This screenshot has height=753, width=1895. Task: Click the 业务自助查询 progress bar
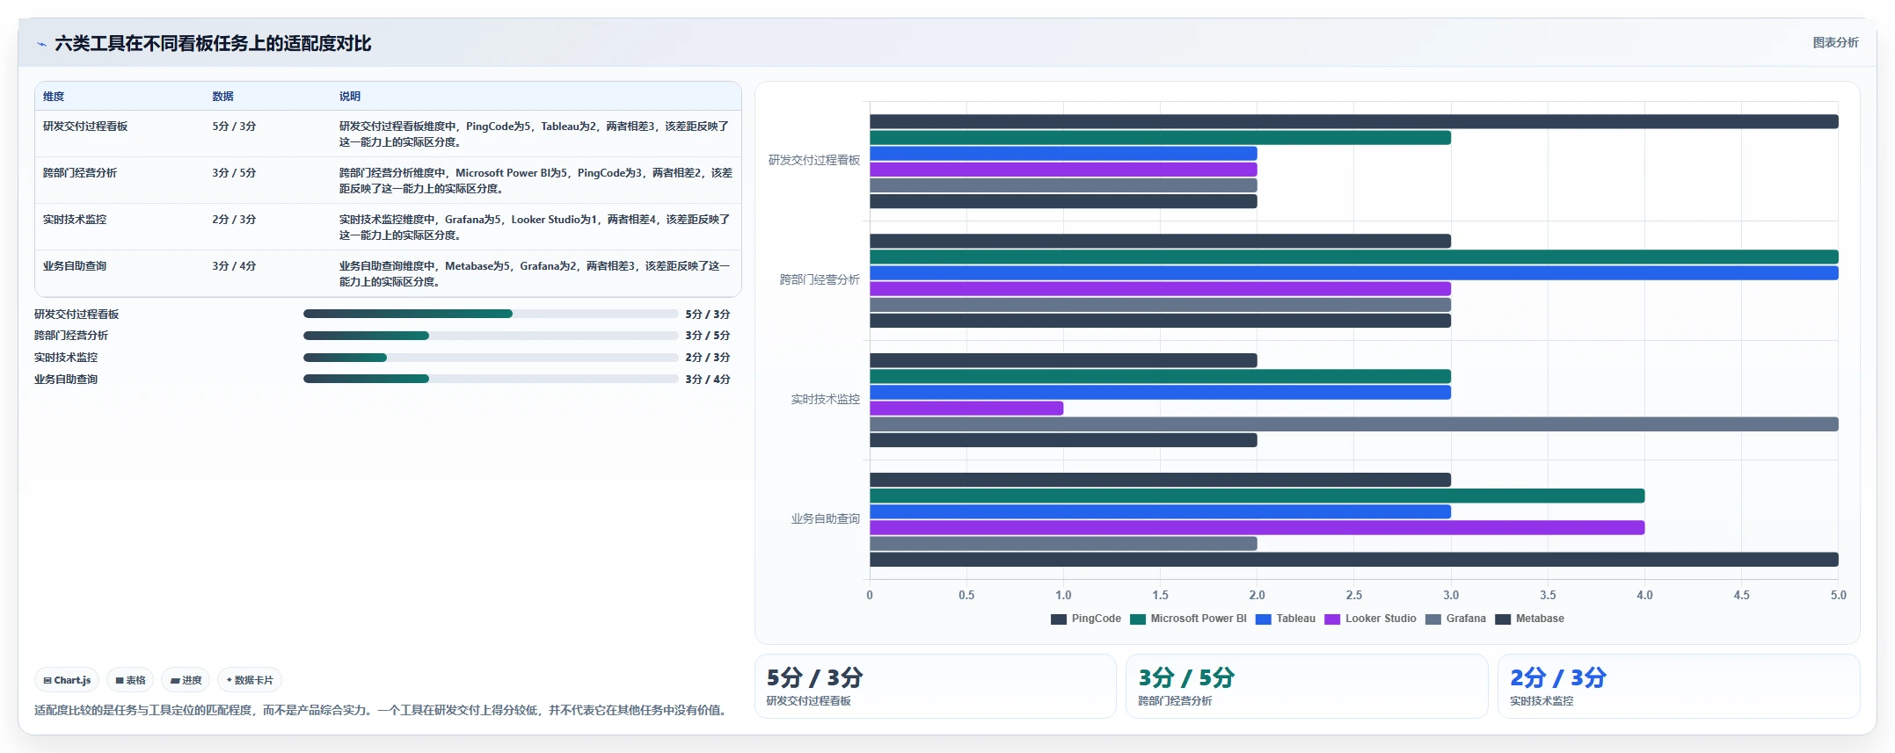tap(491, 379)
